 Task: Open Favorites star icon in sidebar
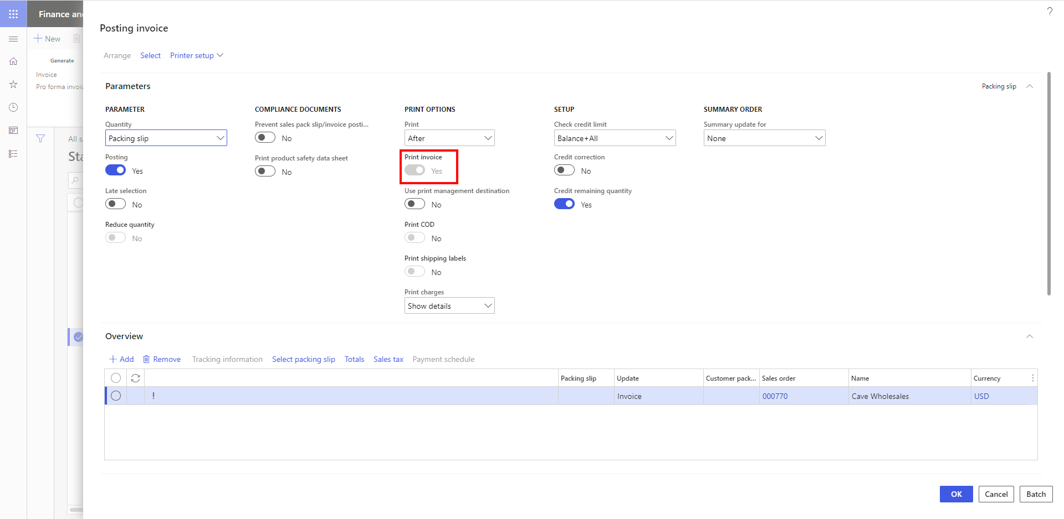tap(13, 84)
